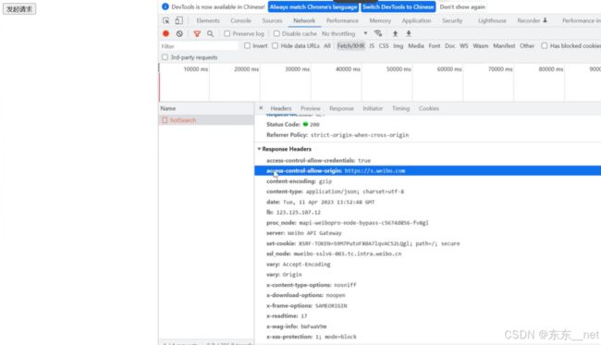Filter requests by WS type
This screenshot has width=601, height=345.
click(464, 45)
